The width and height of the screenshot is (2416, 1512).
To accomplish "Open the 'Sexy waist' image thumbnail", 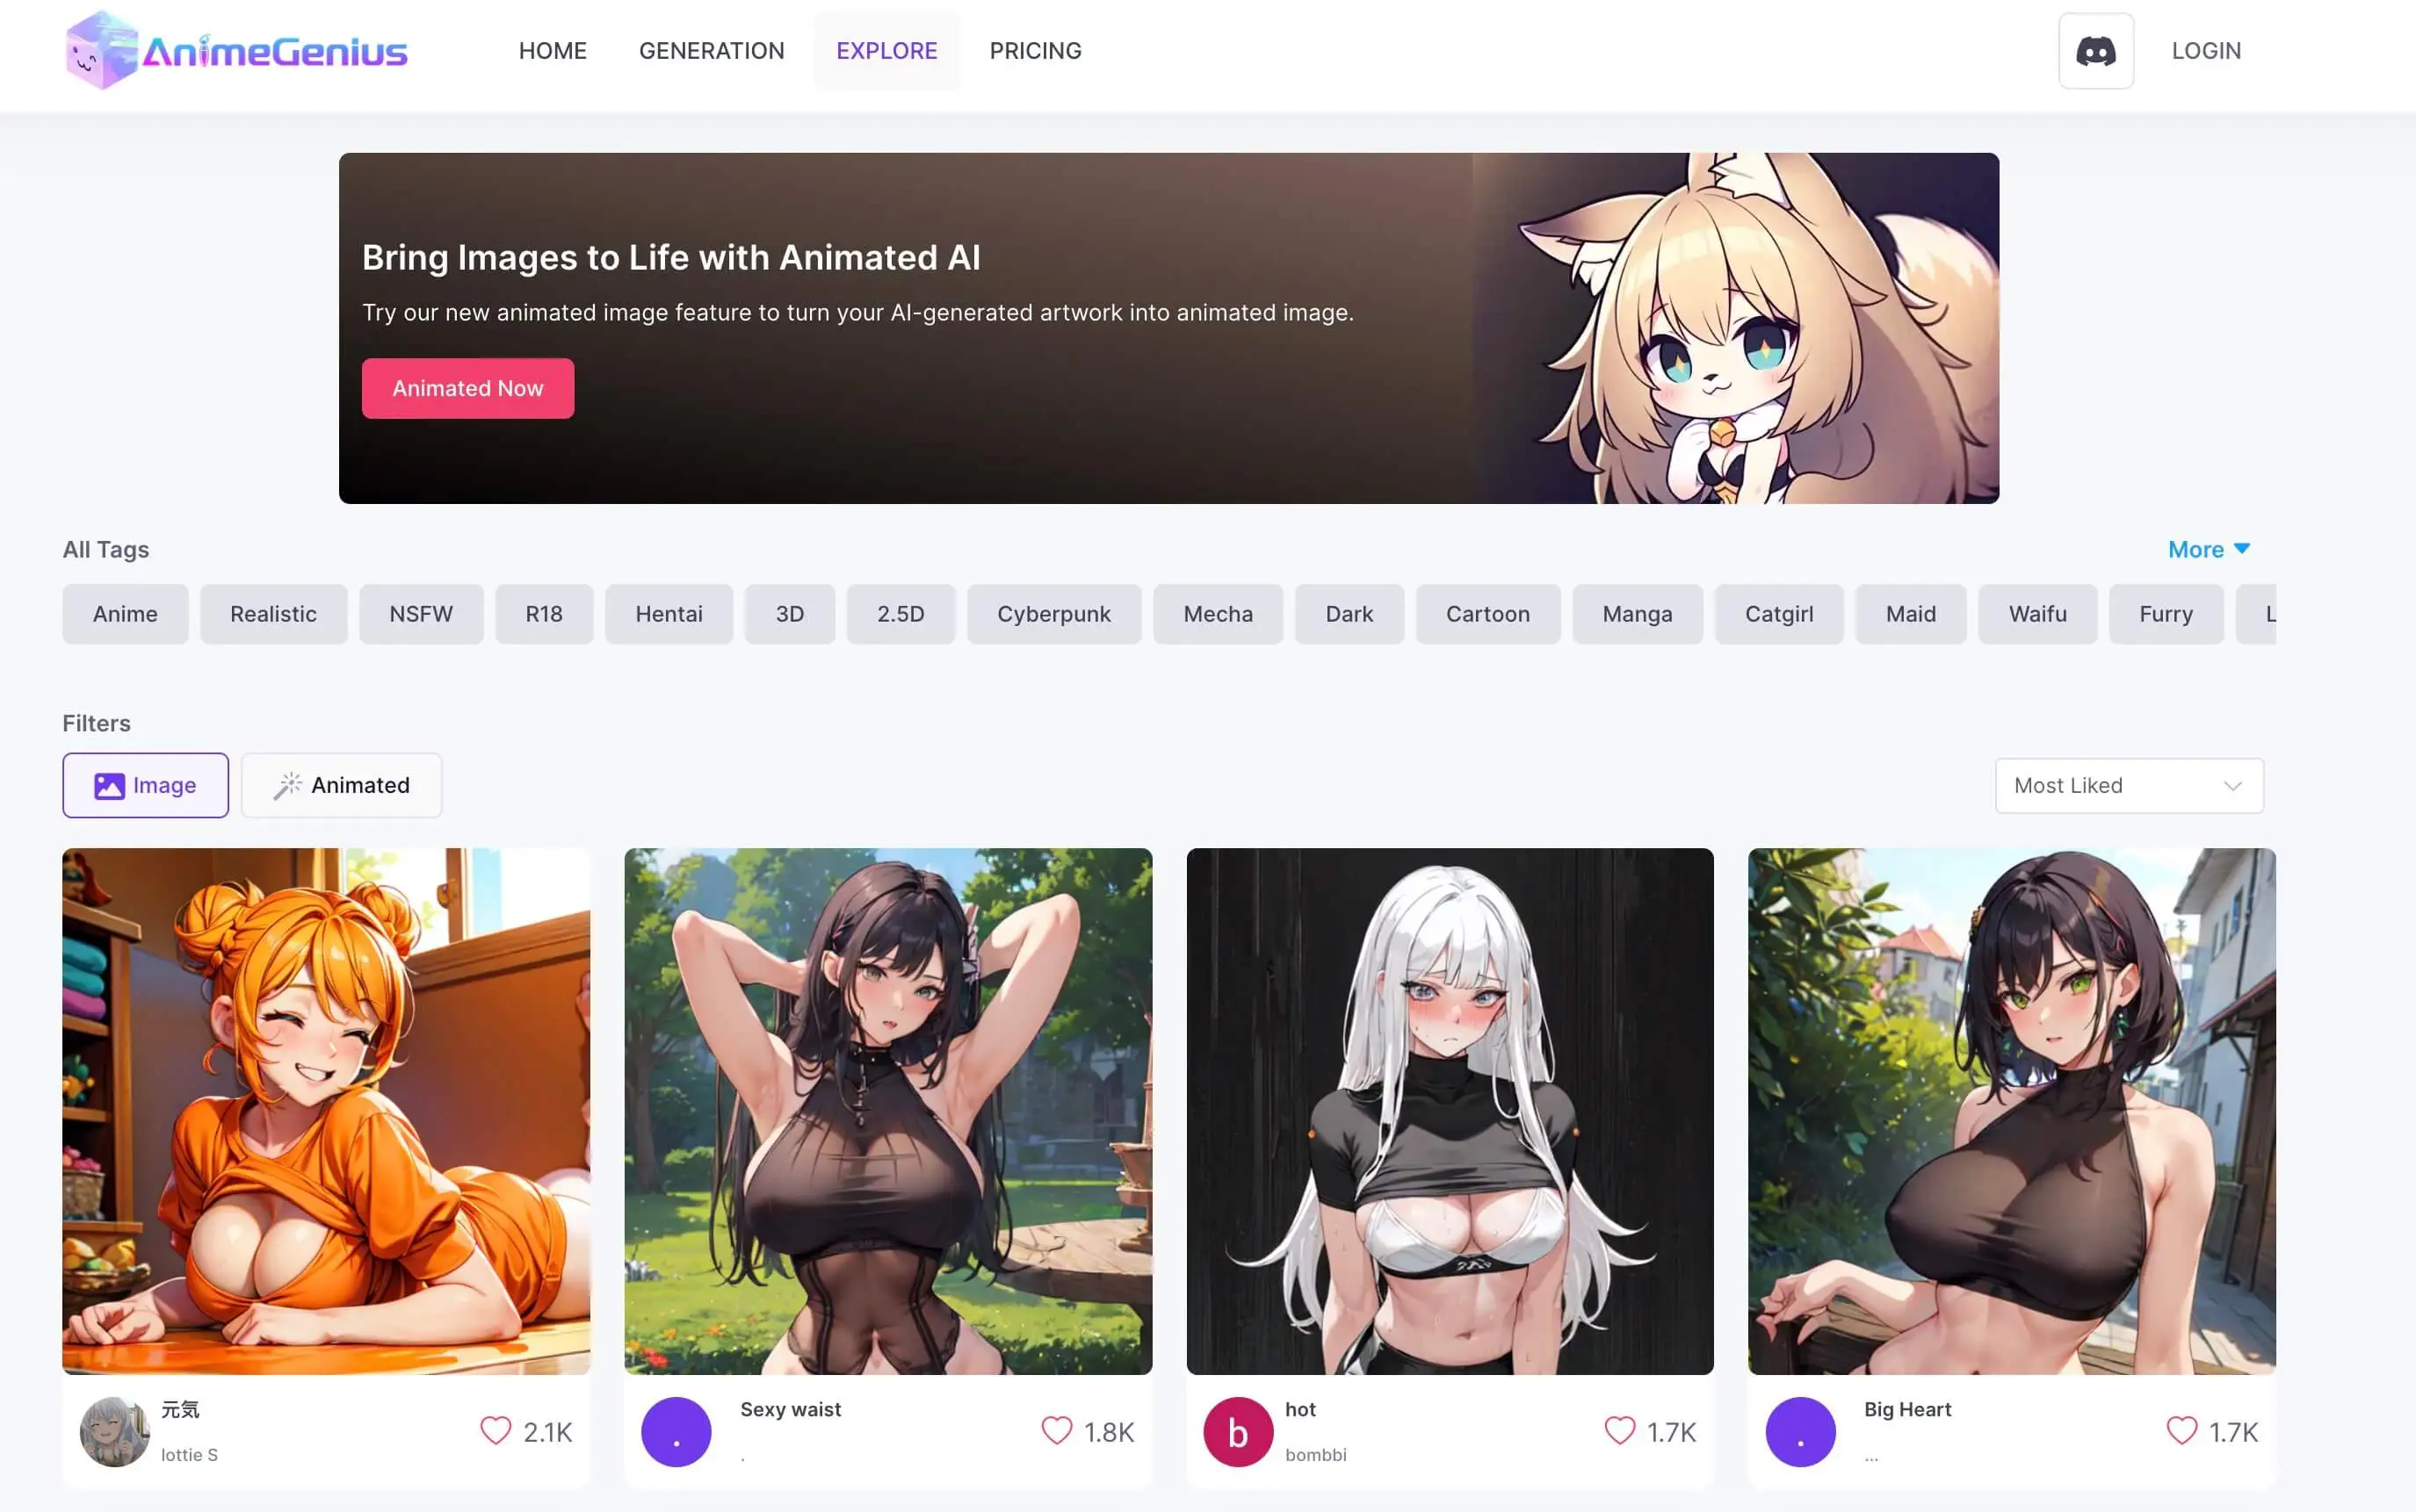I will pyautogui.click(x=887, y=1112).
